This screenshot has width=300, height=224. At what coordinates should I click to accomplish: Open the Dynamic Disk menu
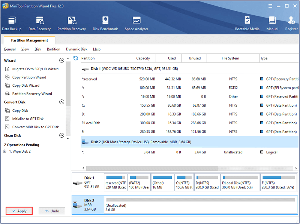coord(77,49)
